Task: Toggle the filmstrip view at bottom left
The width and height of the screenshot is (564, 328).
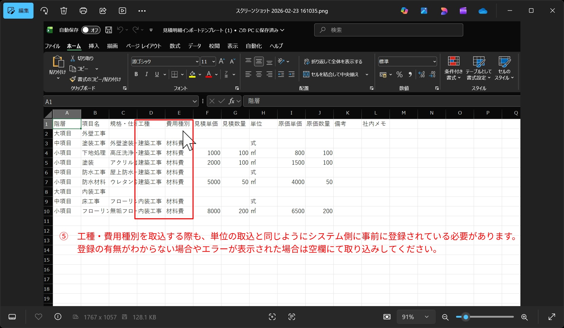Action: 12,317
